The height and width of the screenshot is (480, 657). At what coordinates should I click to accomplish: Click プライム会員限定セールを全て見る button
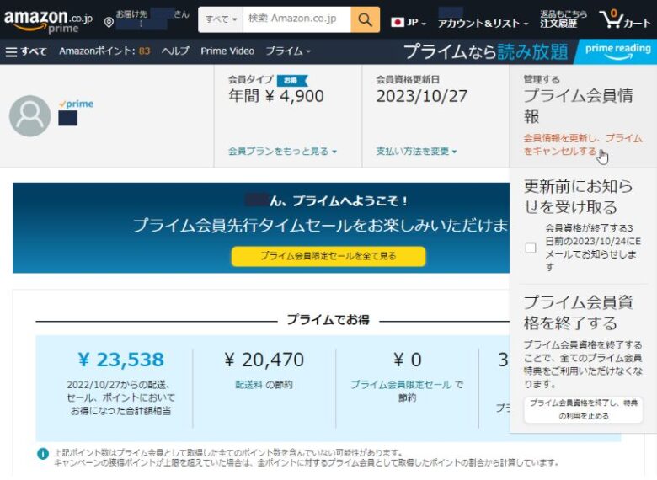coord(328,256)
